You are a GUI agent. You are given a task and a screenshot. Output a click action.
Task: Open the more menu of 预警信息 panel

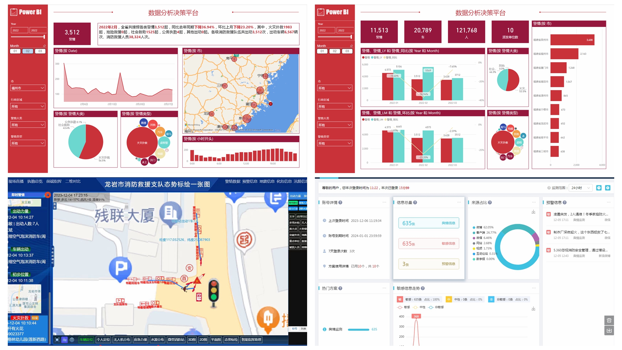(x=609, y=202)
